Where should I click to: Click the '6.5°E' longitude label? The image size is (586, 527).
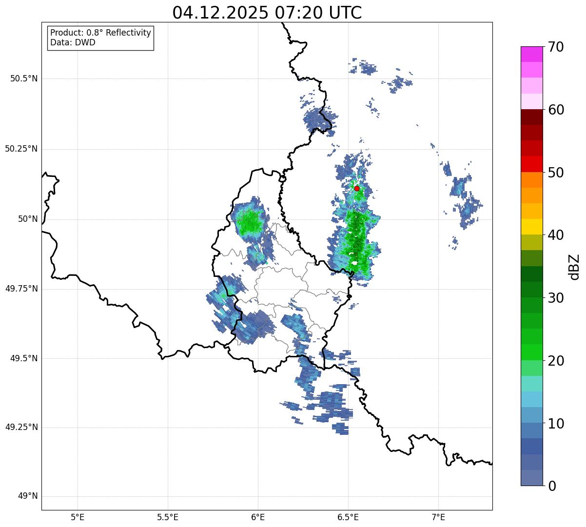point(348,517)
